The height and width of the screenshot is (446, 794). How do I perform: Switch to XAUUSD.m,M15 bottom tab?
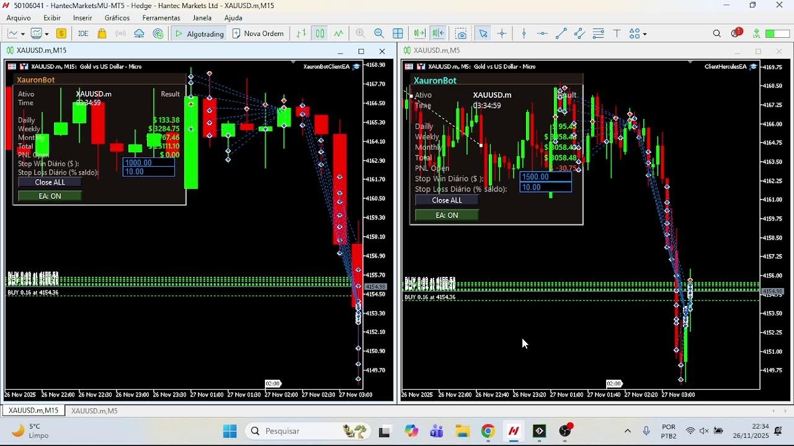coord(33,411)
